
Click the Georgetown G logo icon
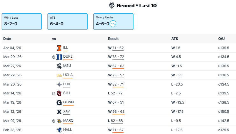coord(59,103)
